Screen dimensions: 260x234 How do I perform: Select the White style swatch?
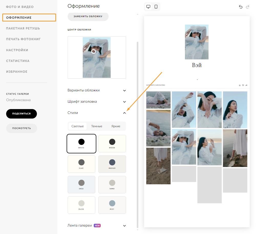pos(81,144)
